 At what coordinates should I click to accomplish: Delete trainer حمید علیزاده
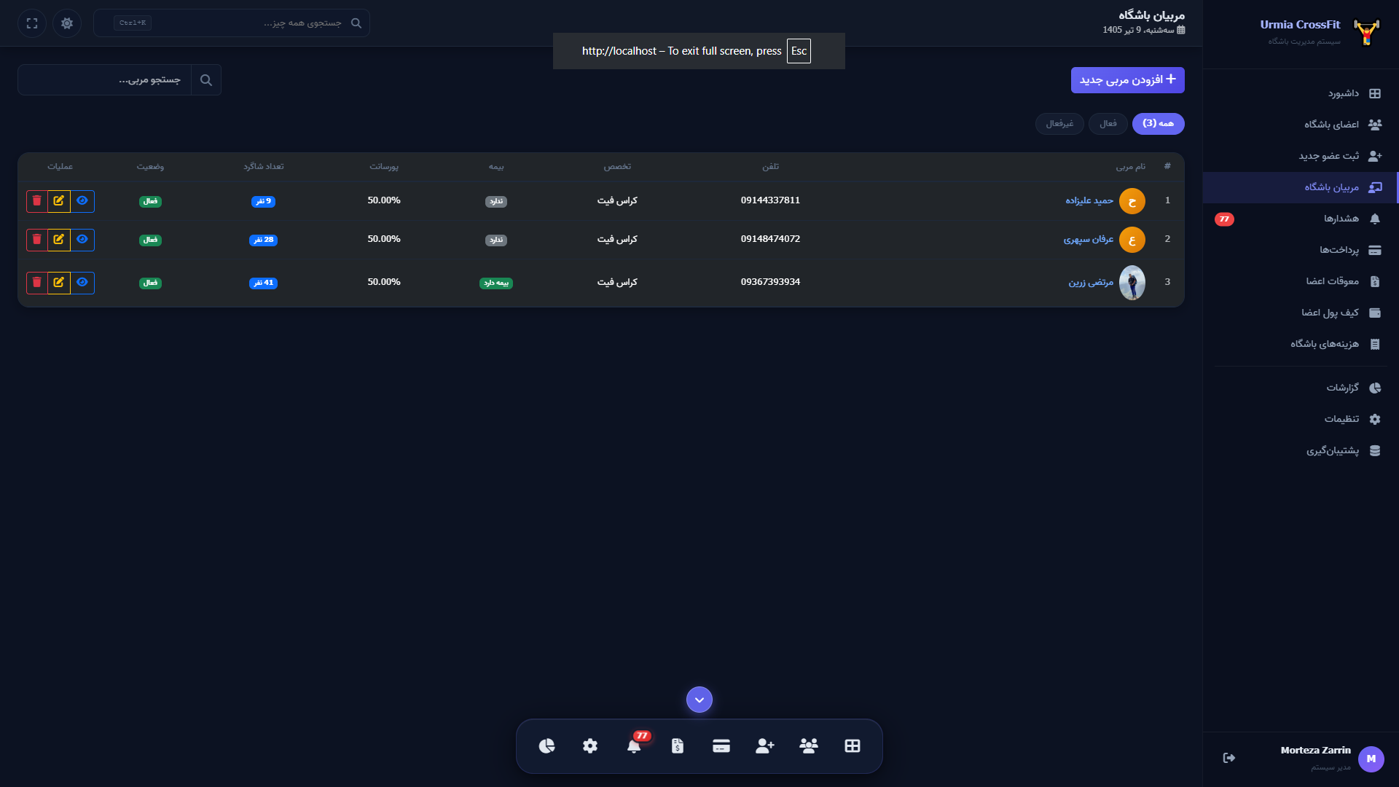[x=37, y=201]
